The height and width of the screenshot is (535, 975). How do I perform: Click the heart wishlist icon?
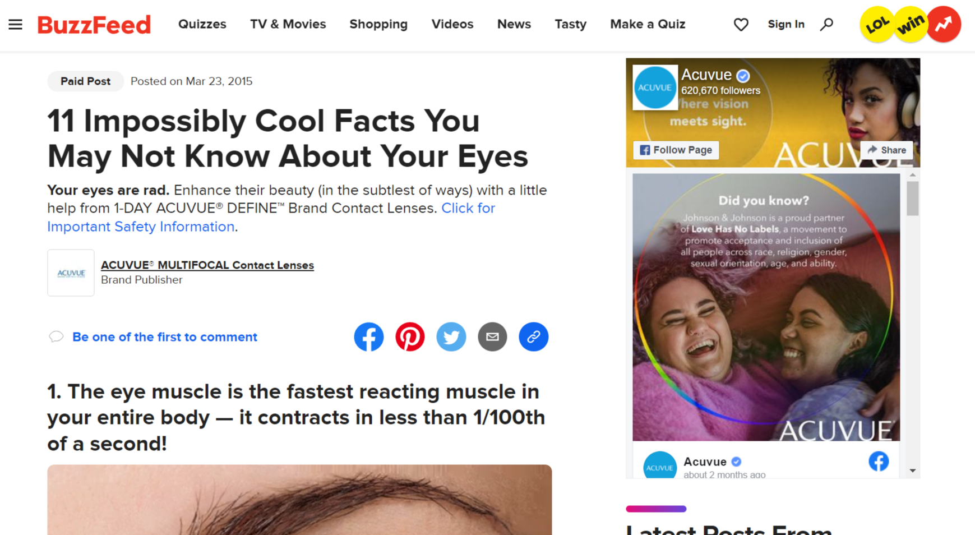(x=741, y=25)
